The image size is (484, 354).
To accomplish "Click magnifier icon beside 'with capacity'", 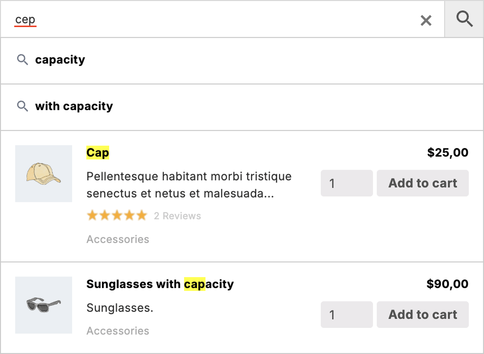I will click(22, 106).
